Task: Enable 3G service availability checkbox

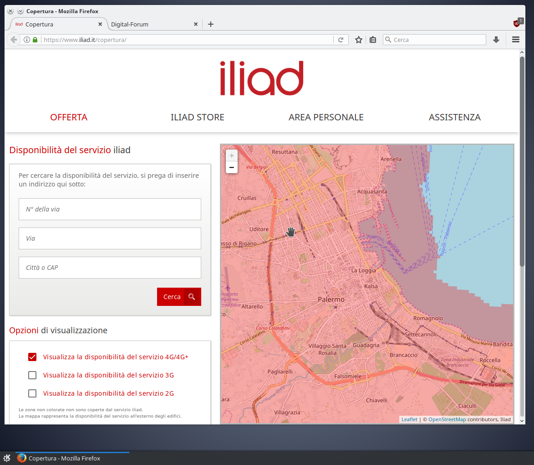Action: point(32,375)
